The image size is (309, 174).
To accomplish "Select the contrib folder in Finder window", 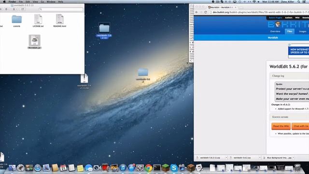I will (x=16, y=21).
